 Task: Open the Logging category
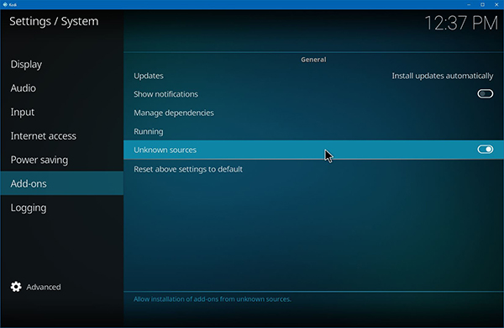tap(62, 208)
